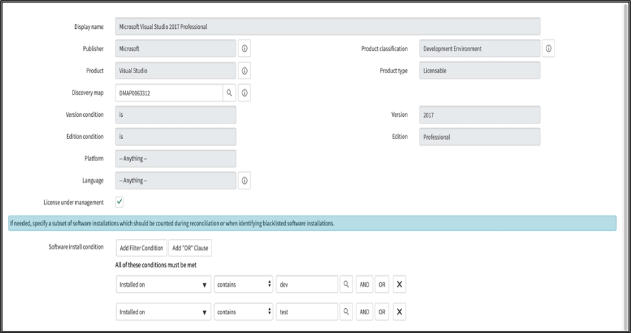Viewport: 631px width, 333px height.
Task: Click the Product field showing Visual Studio
Action: [175, 70]
